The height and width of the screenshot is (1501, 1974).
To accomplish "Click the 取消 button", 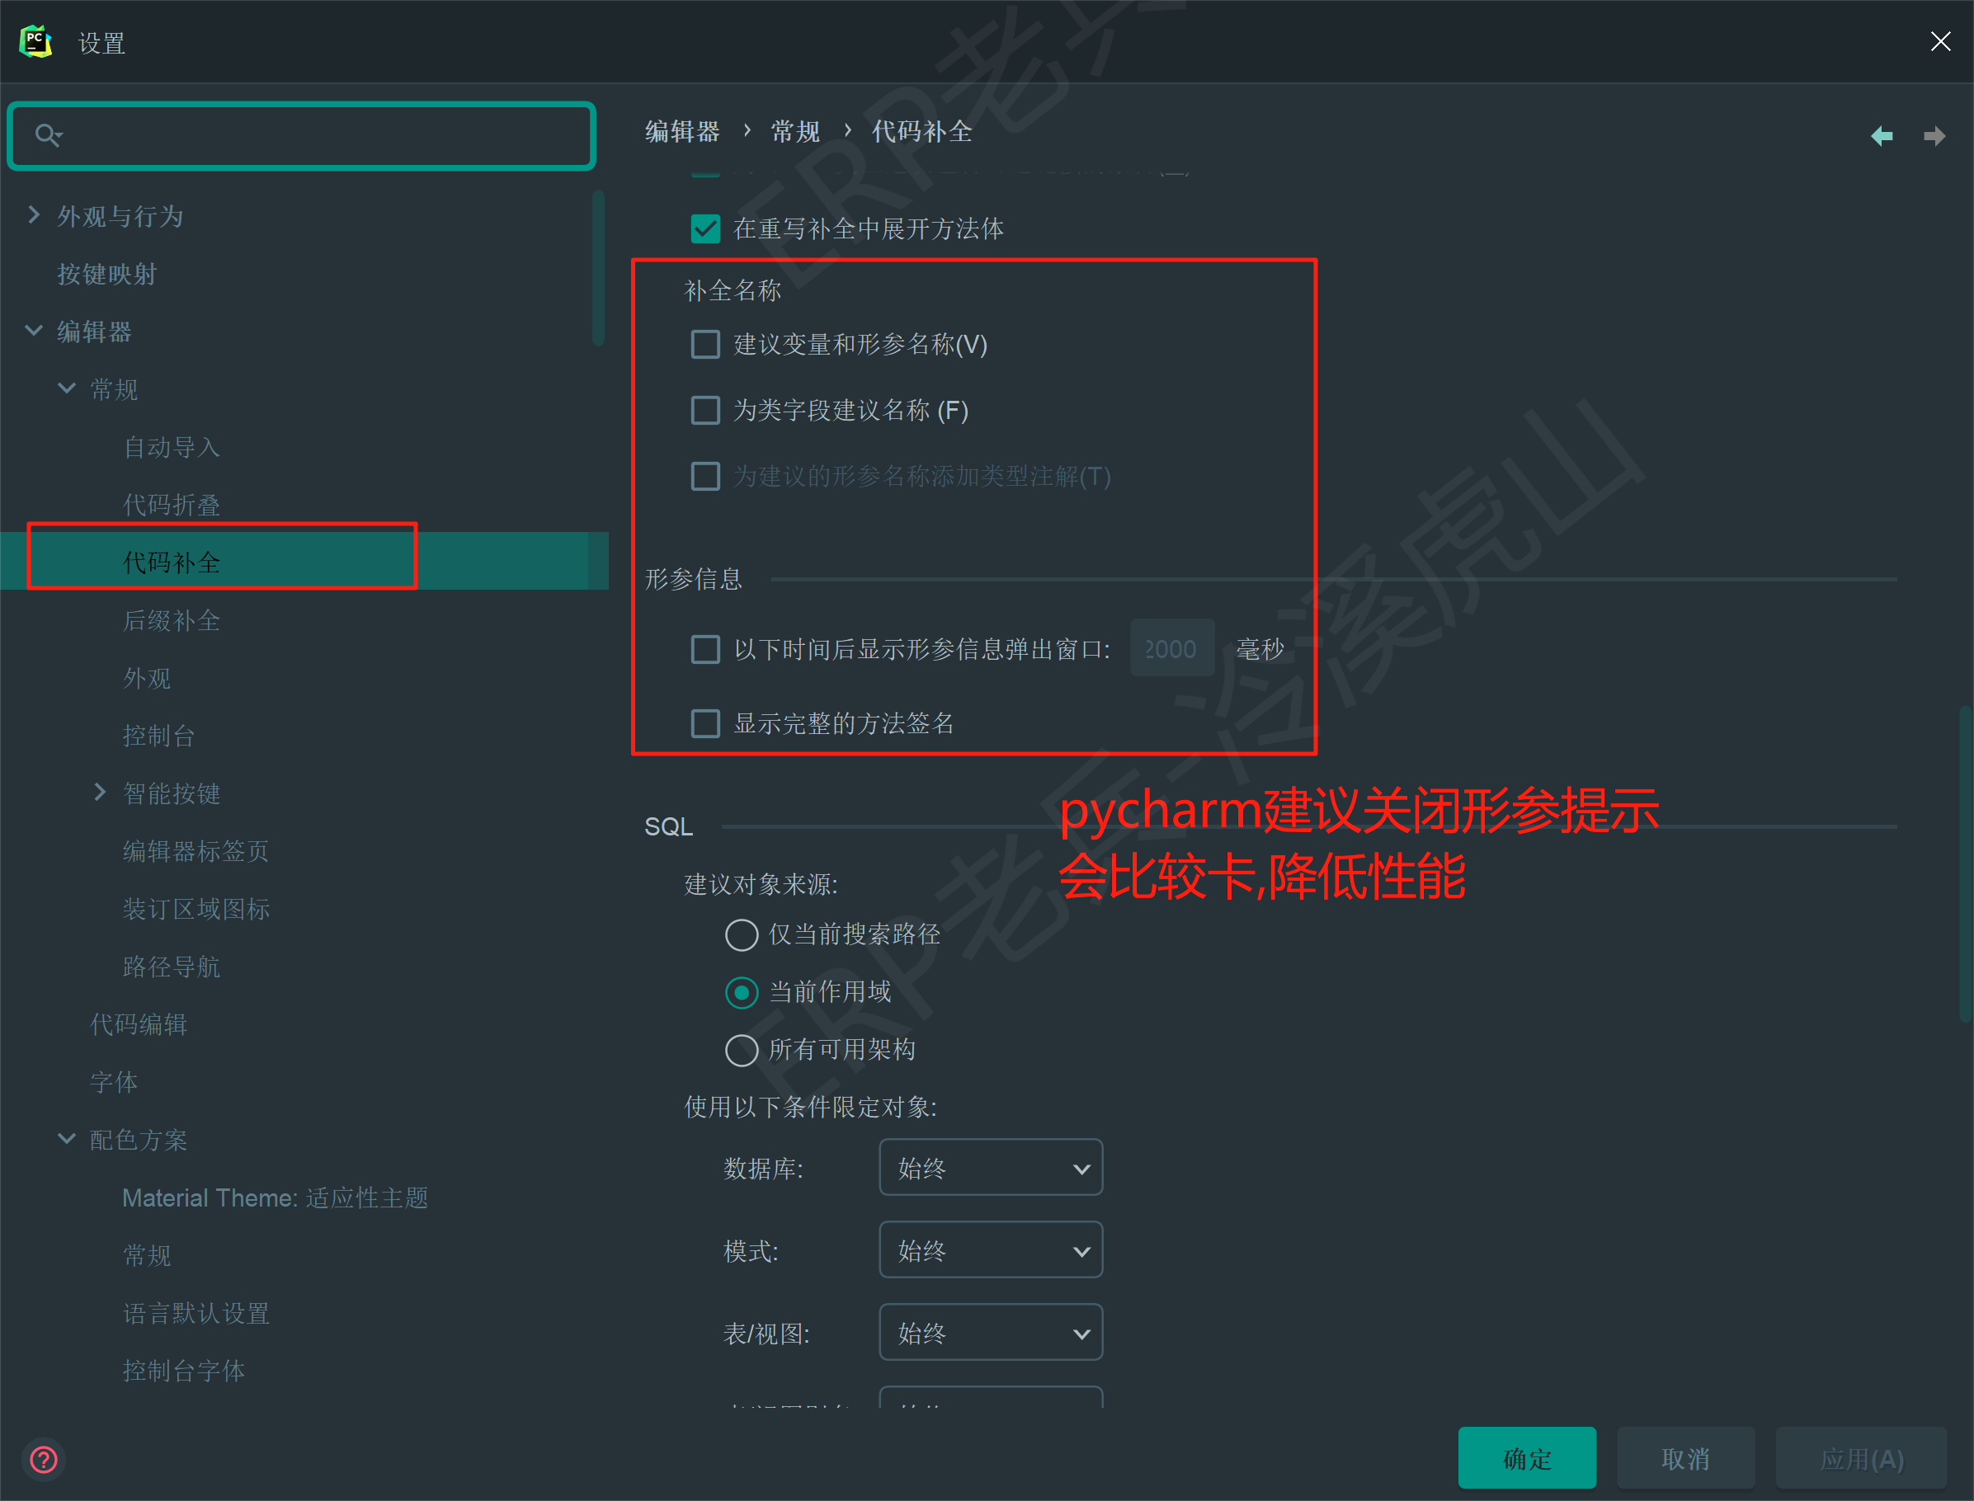I will click(1684, 1458).
